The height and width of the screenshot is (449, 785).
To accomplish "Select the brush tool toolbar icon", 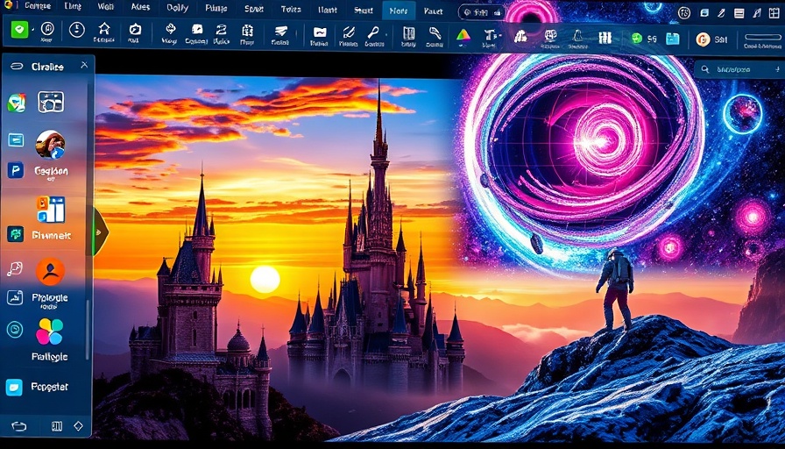I will coord(349,33).
